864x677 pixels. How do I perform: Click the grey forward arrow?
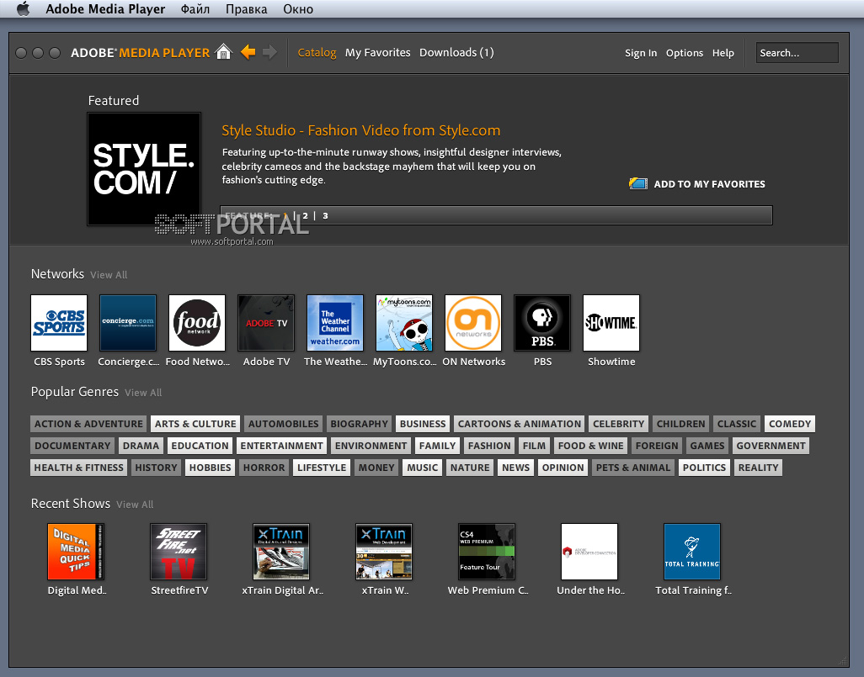point(270,52)
